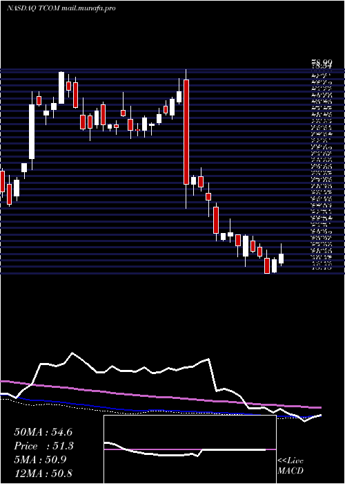Click the large red drop candlestick
The image size is (345, 484).
click(186, 132)
